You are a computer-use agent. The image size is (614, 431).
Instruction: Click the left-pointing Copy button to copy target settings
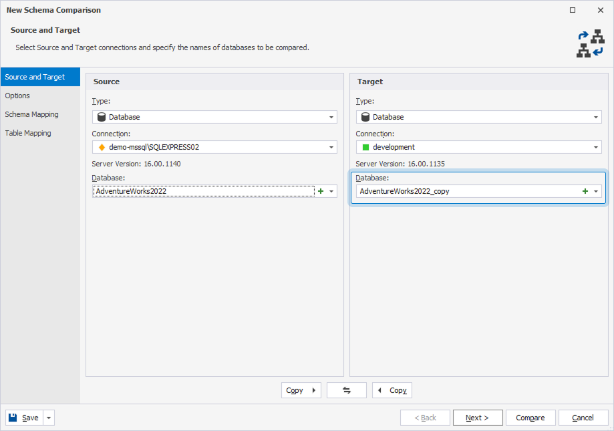[x=392, y=390]
